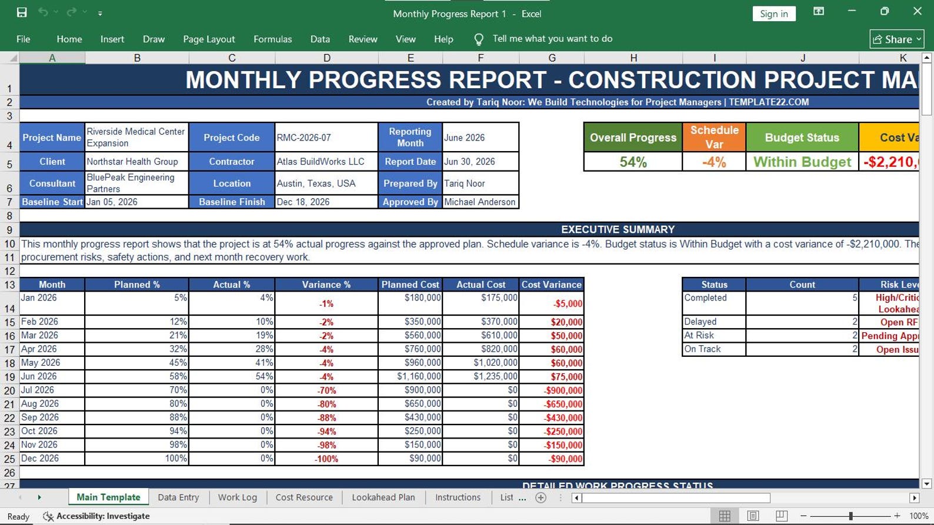934x525 pixels.
Task: Select column A header
Action: click(52, 58)
